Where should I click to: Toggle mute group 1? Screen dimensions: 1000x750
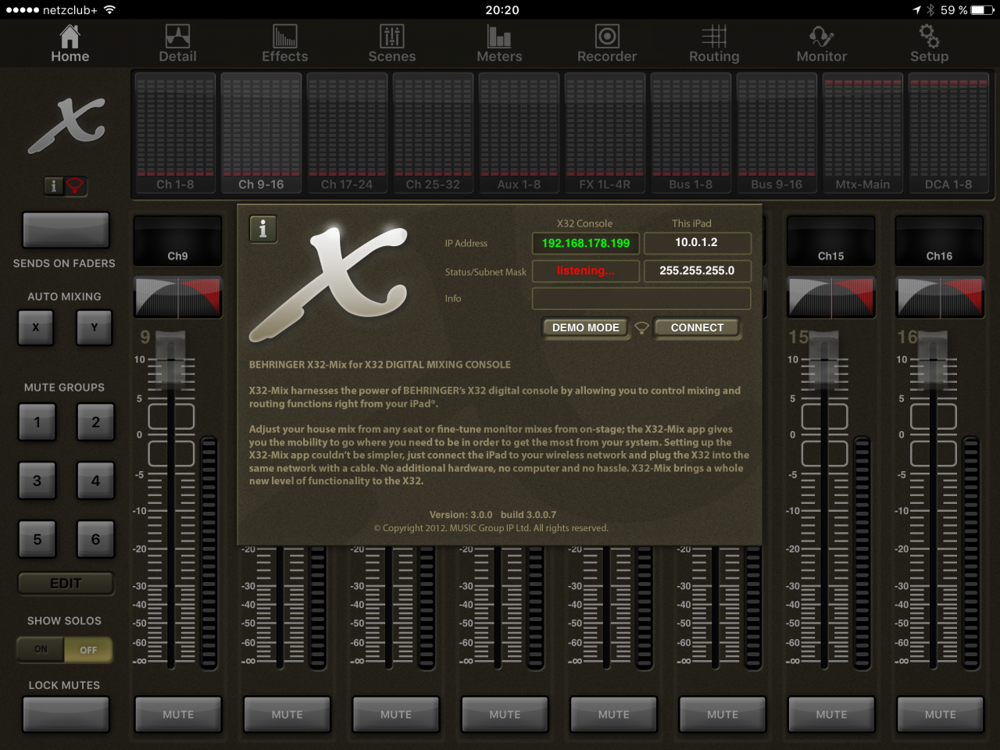pyautogui.click(x=37, y=422)
